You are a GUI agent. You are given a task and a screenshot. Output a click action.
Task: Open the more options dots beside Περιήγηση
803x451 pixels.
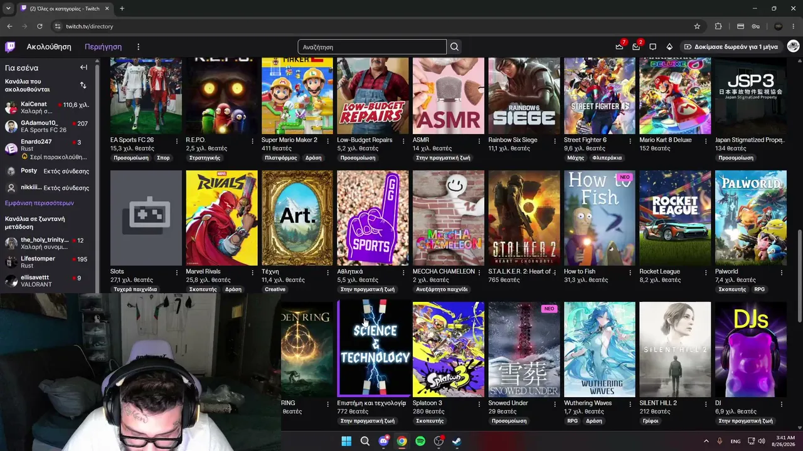point(138,47)
